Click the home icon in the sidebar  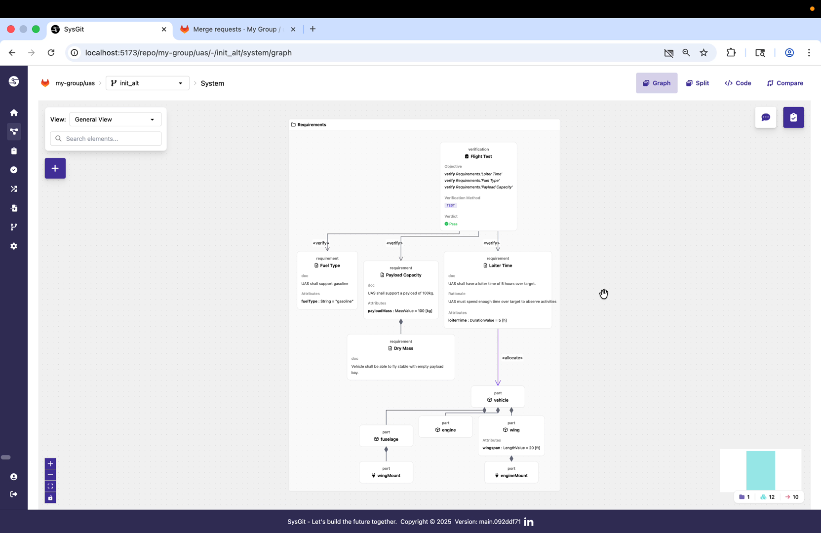tap(14, 113)
